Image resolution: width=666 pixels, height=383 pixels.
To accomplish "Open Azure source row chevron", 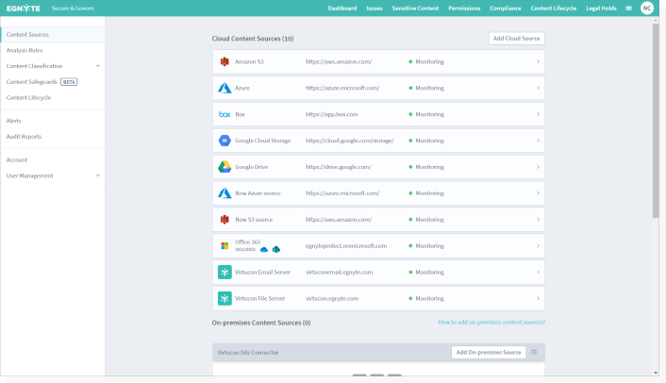I will click(538, 88).
